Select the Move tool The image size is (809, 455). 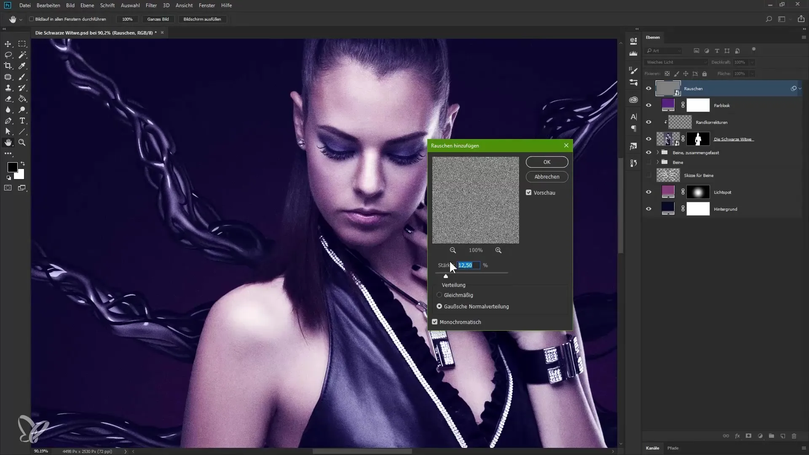(x=8, y=44)
